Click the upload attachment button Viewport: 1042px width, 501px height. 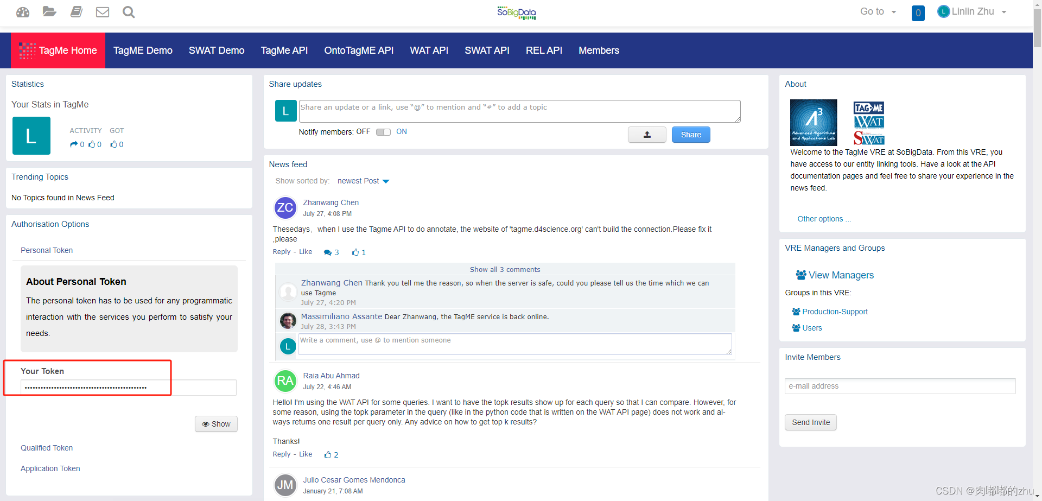[x=647, y=135]
